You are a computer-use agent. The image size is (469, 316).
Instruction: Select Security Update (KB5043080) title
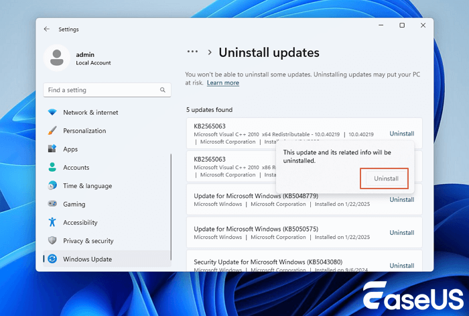point(268,262)
